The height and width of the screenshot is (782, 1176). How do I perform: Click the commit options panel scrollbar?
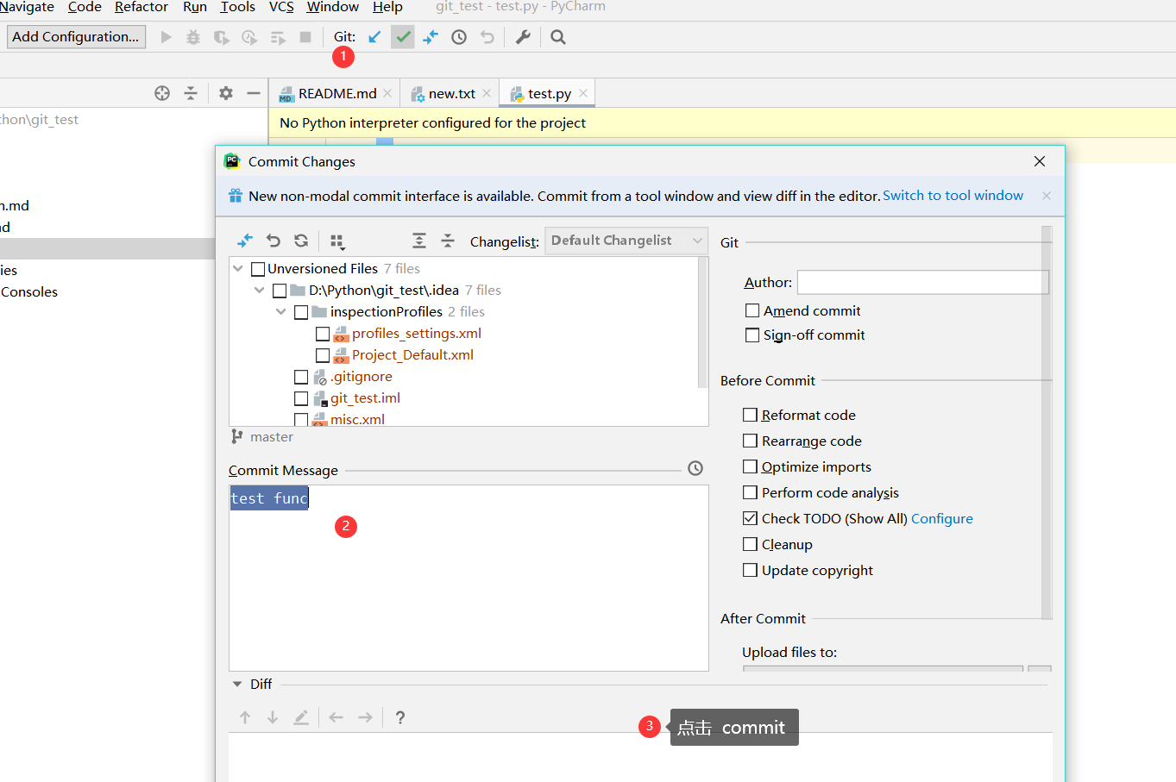click(x=1047, y=422)
